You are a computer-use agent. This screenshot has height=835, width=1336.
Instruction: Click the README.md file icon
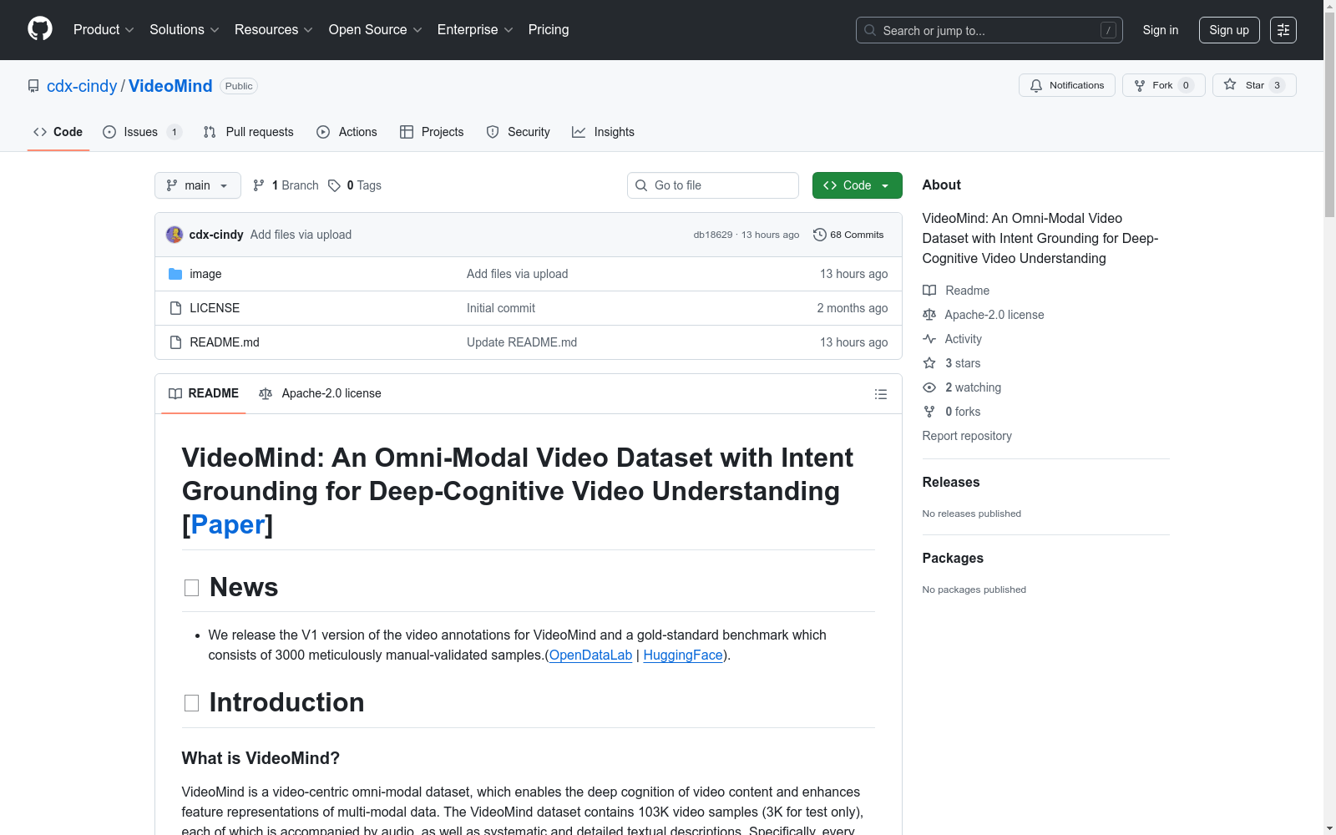[175, 342]
